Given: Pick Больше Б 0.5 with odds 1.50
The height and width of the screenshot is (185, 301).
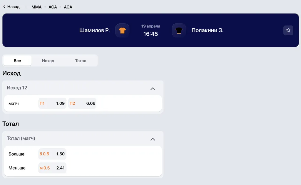Looking at the screenshot, I should click(x=52, y=154).
